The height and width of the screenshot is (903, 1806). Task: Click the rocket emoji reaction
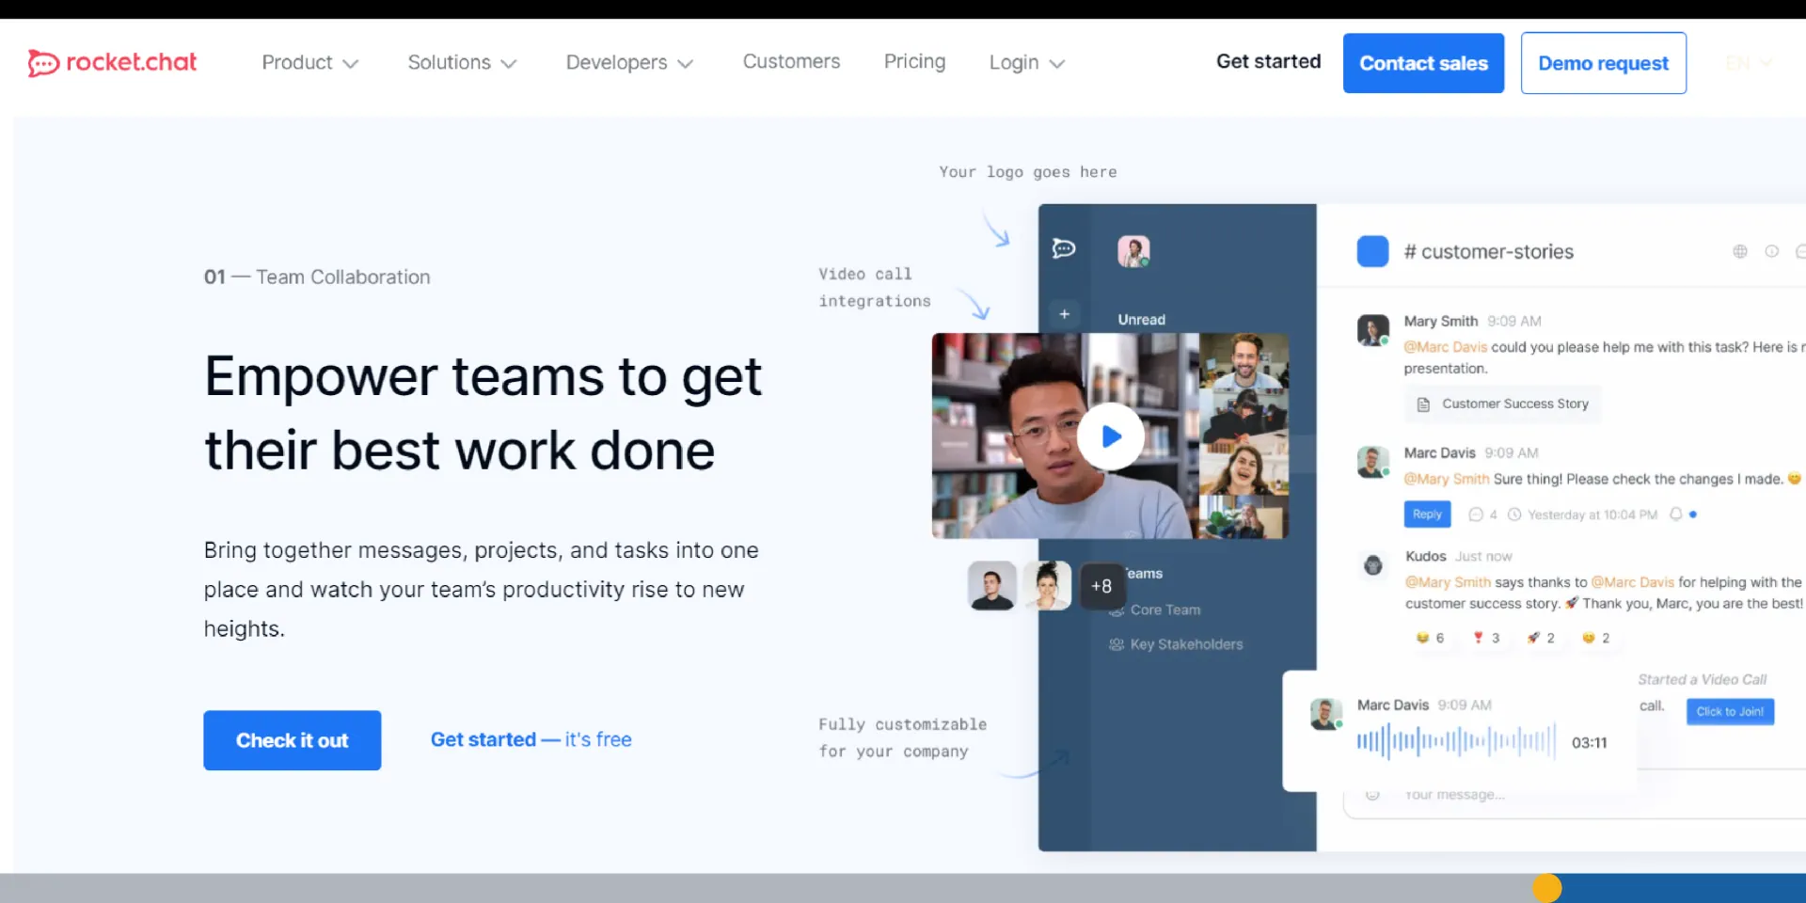coord(1540,638)
